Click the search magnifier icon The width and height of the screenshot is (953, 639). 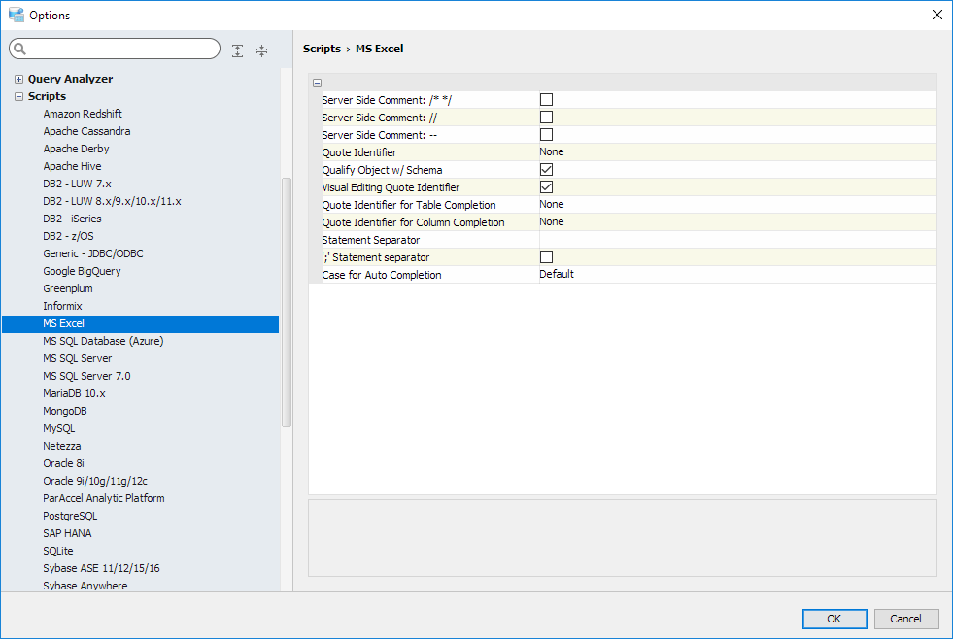(20, 49)
